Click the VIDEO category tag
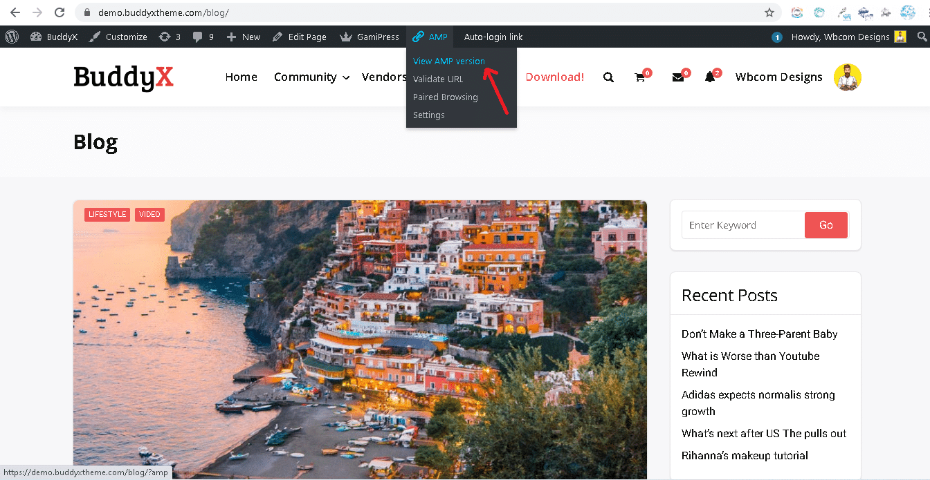 click(149, 214)
